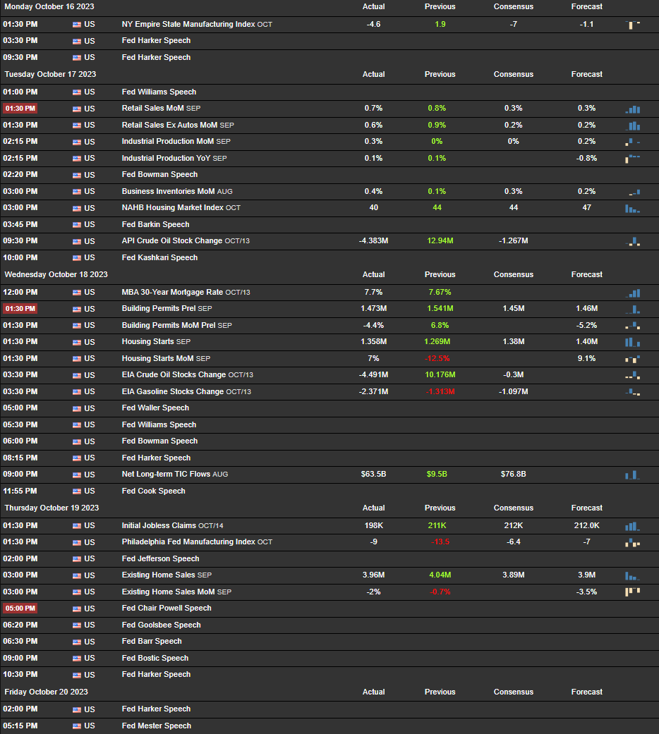Open the Retail Sales MoM event
Screen dimensions: 659x734
[x=161, y=108]
